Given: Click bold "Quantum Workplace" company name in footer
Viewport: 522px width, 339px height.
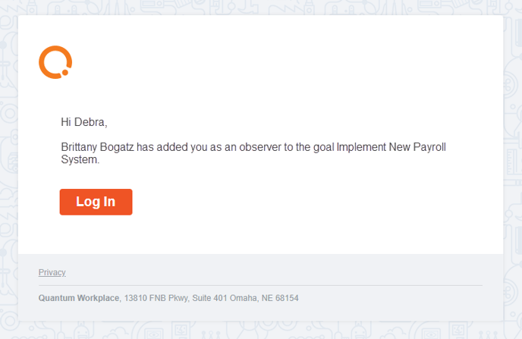Looking at the screenshot, I should pyautogui.click(x=79, y=298).
